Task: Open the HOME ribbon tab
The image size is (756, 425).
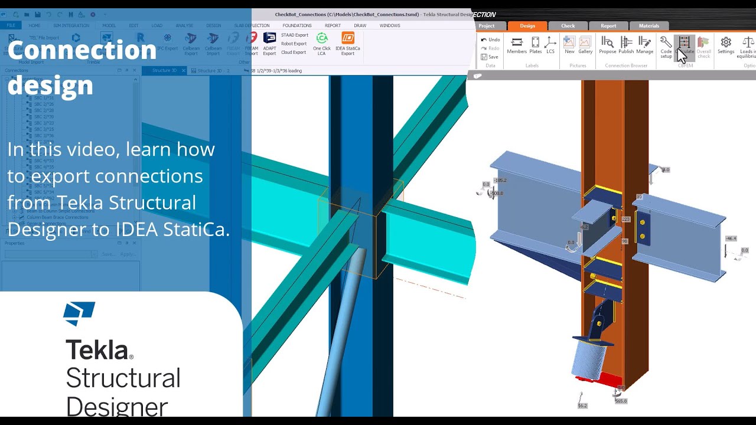Action: (35, 26)
